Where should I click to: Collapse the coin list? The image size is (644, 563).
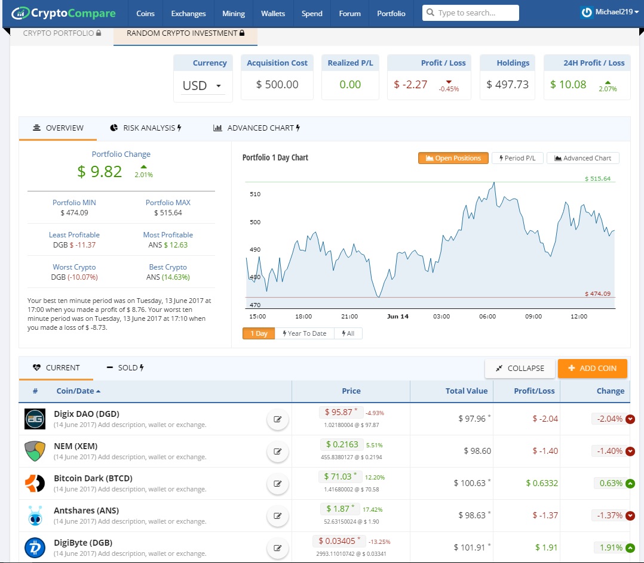[x=520, y=368]
